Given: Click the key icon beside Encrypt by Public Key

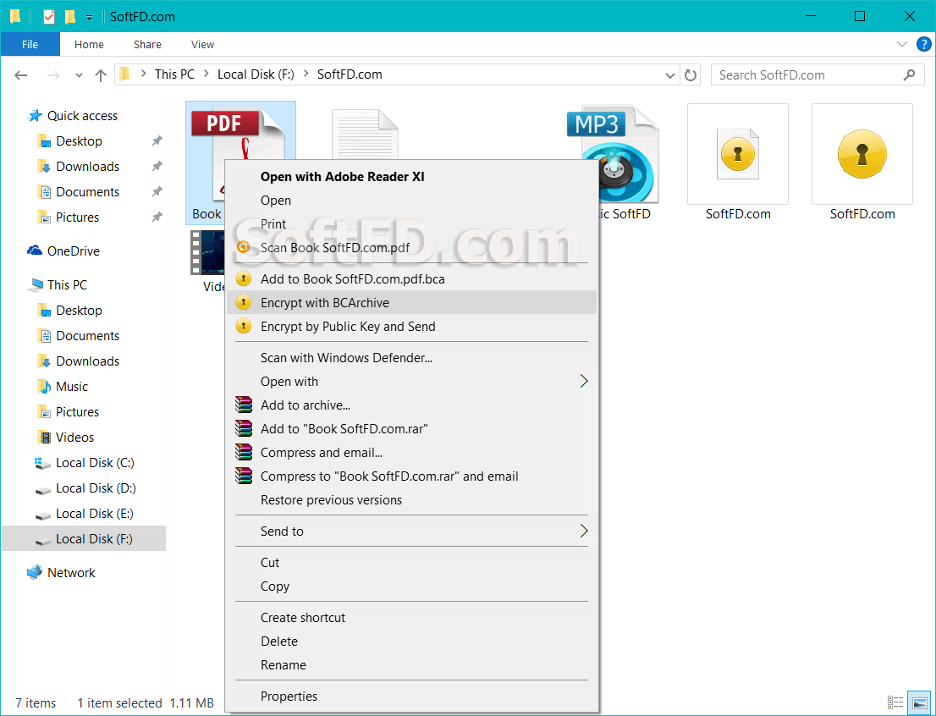Looking at the screenshot, I should pyautogui.click(x=244, y=327).
